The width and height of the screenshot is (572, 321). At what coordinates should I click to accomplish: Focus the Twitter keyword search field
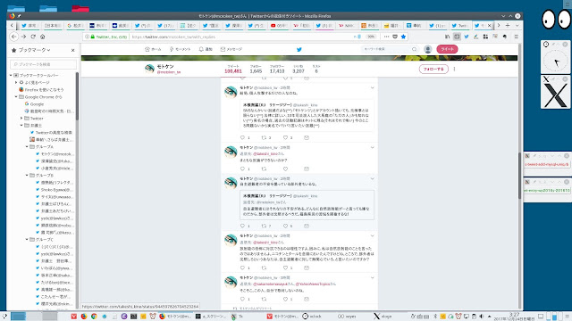point(387,49)
